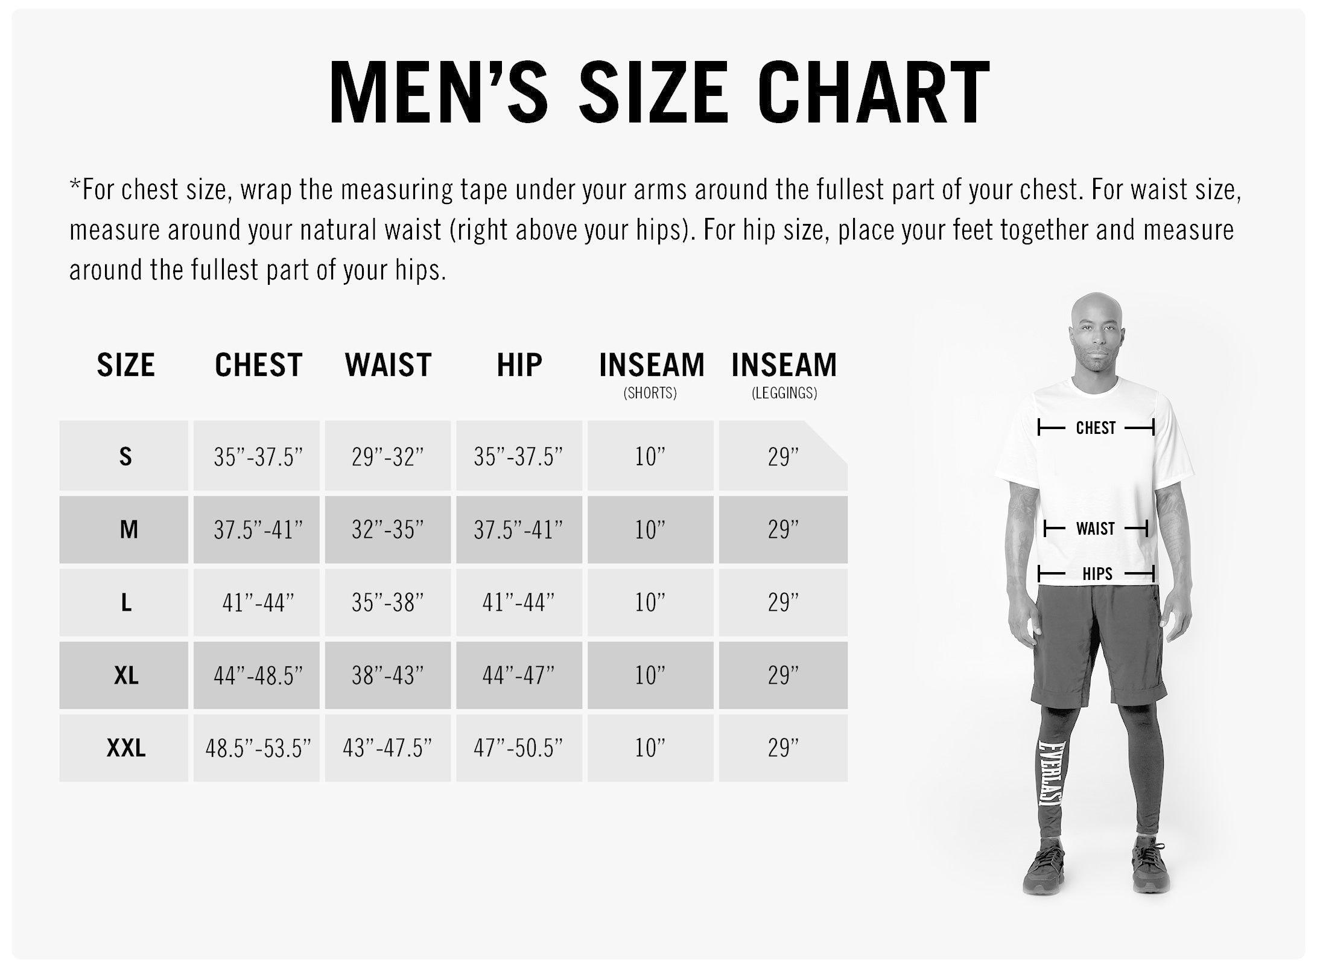Select the size XXL row label
Viewport: 1317px width, 968px height.
(124, 748)
